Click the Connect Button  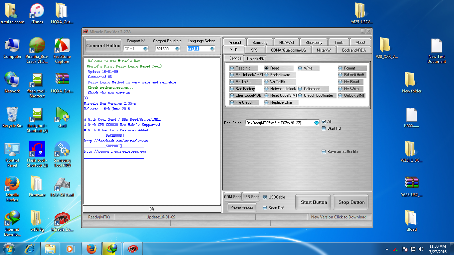pyautogui.click(x=104, y=46)
